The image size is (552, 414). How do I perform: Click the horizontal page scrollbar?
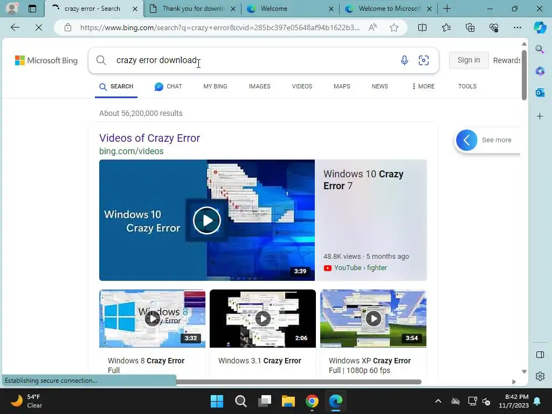tap(299, 382)
